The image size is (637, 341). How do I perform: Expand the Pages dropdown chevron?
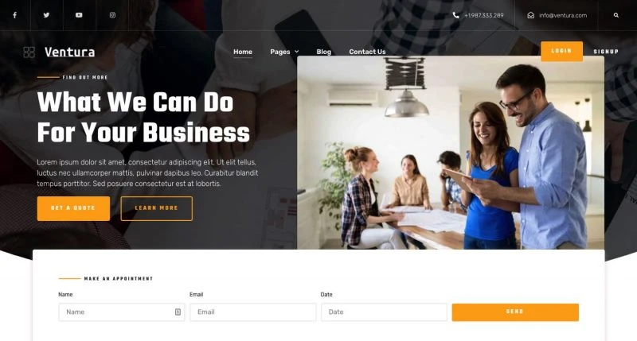pos(296,52)
